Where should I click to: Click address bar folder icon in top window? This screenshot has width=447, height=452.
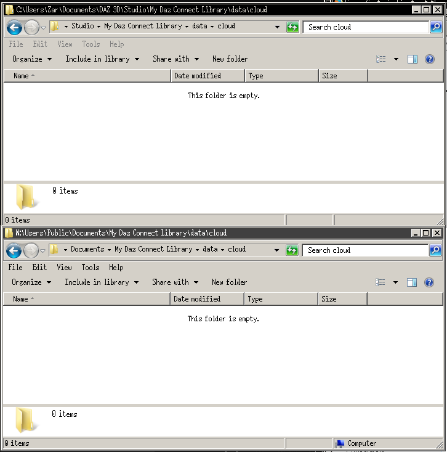tap(55, 27)
